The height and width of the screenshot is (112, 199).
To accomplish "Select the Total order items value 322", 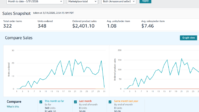I will tap(8, 26).
